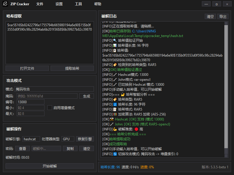234x175 pixels.
Task: Click 导出 to export the log
Action: pos(223,17)
